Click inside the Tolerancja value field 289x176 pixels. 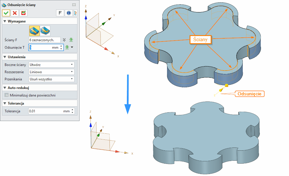pyautogui.click(x=43, y=111)
